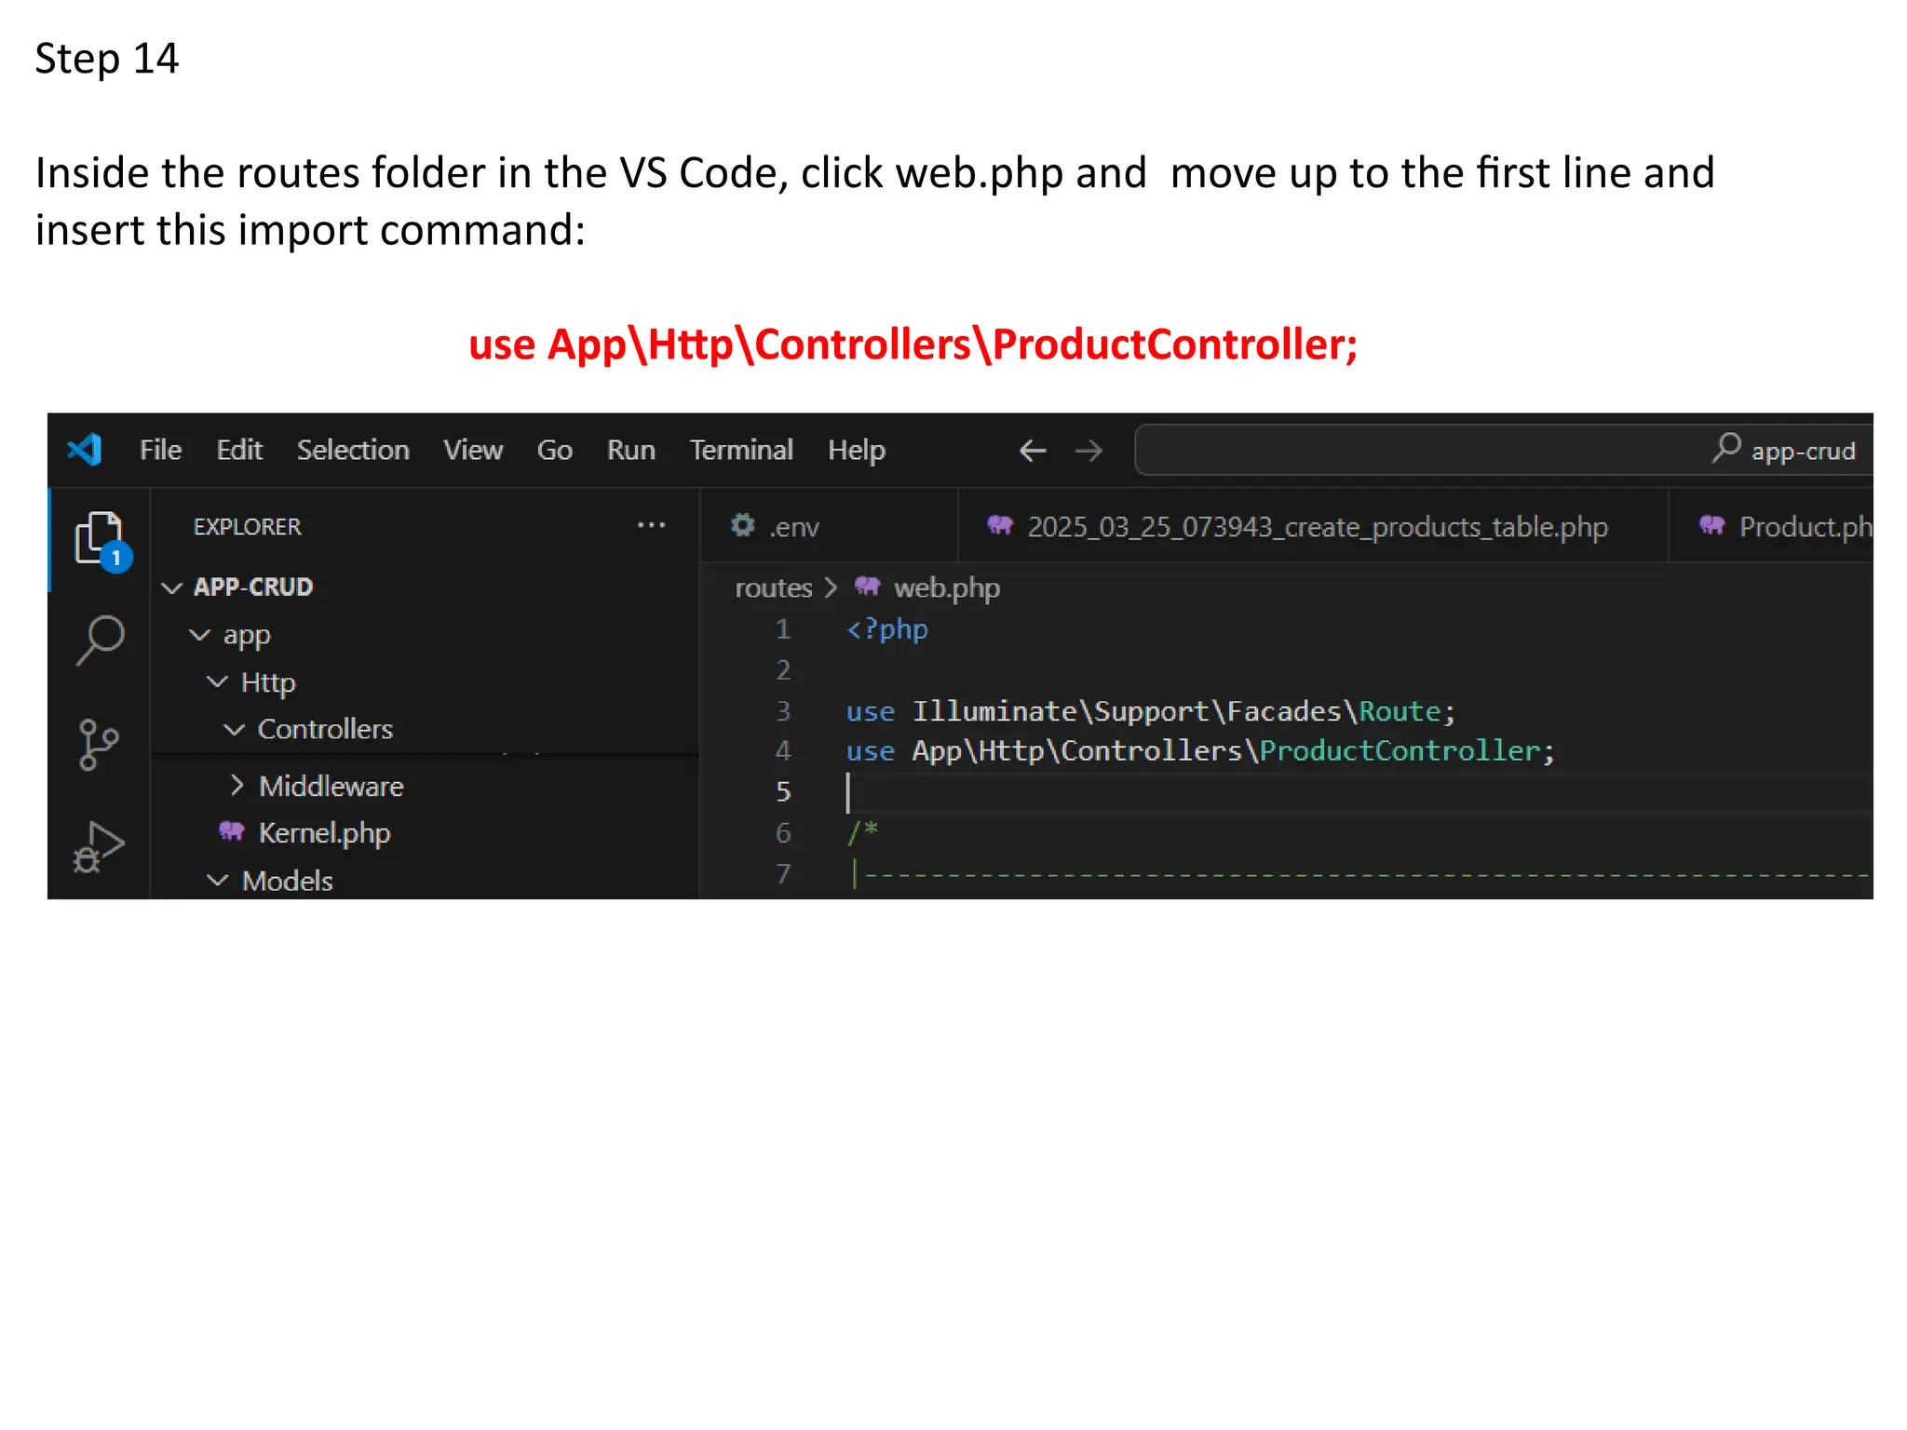1907x1430 pixels.
Task: Click the PHP icon beside Kernel.php
Action: pyautogui.click(x=232, y=830)
